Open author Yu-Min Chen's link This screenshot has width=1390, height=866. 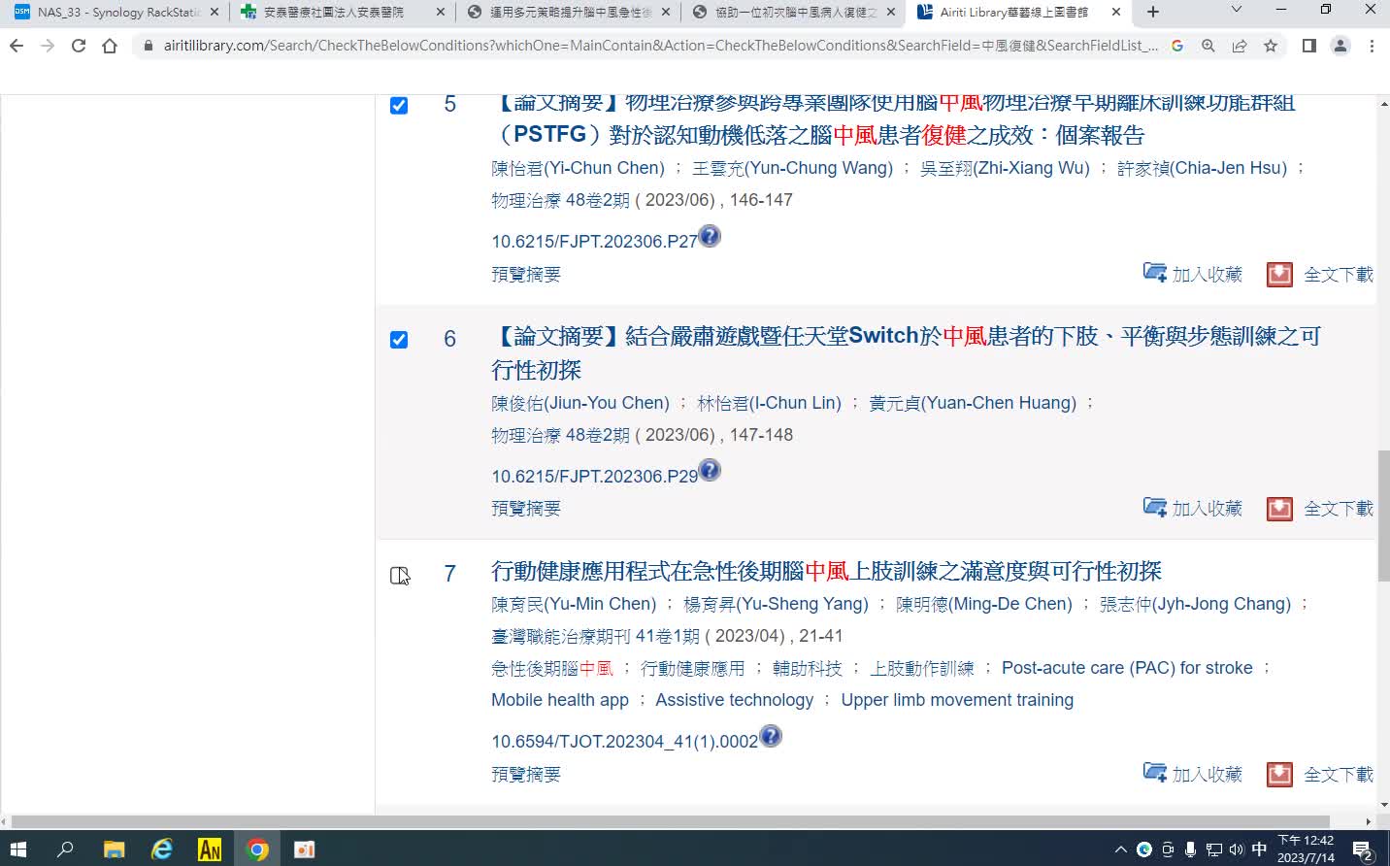point(574,604)
